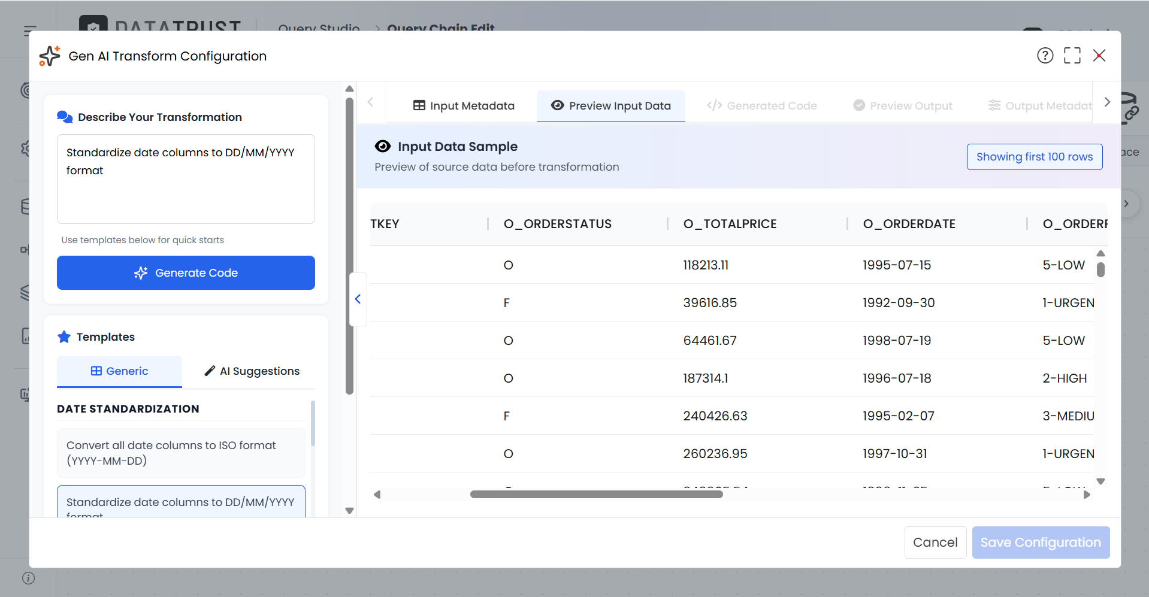Screen dimensions: 1149x597
Task: Click the left panel's scroll-down arrow
Action: [350, 511]
